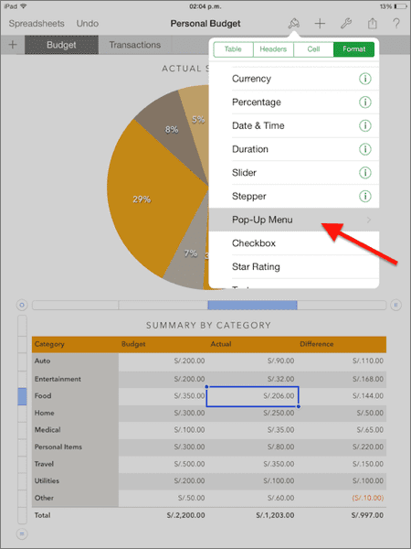Select the Actual header cell

click(x=252, y=344)
